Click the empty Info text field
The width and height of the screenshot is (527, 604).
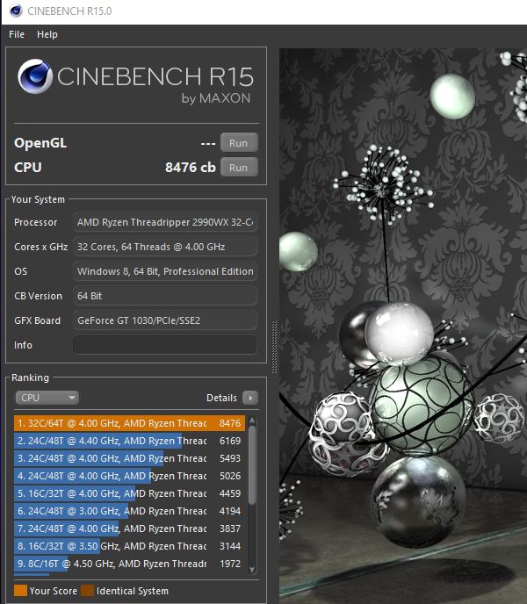pyautogui.click(x=165, y=345)
